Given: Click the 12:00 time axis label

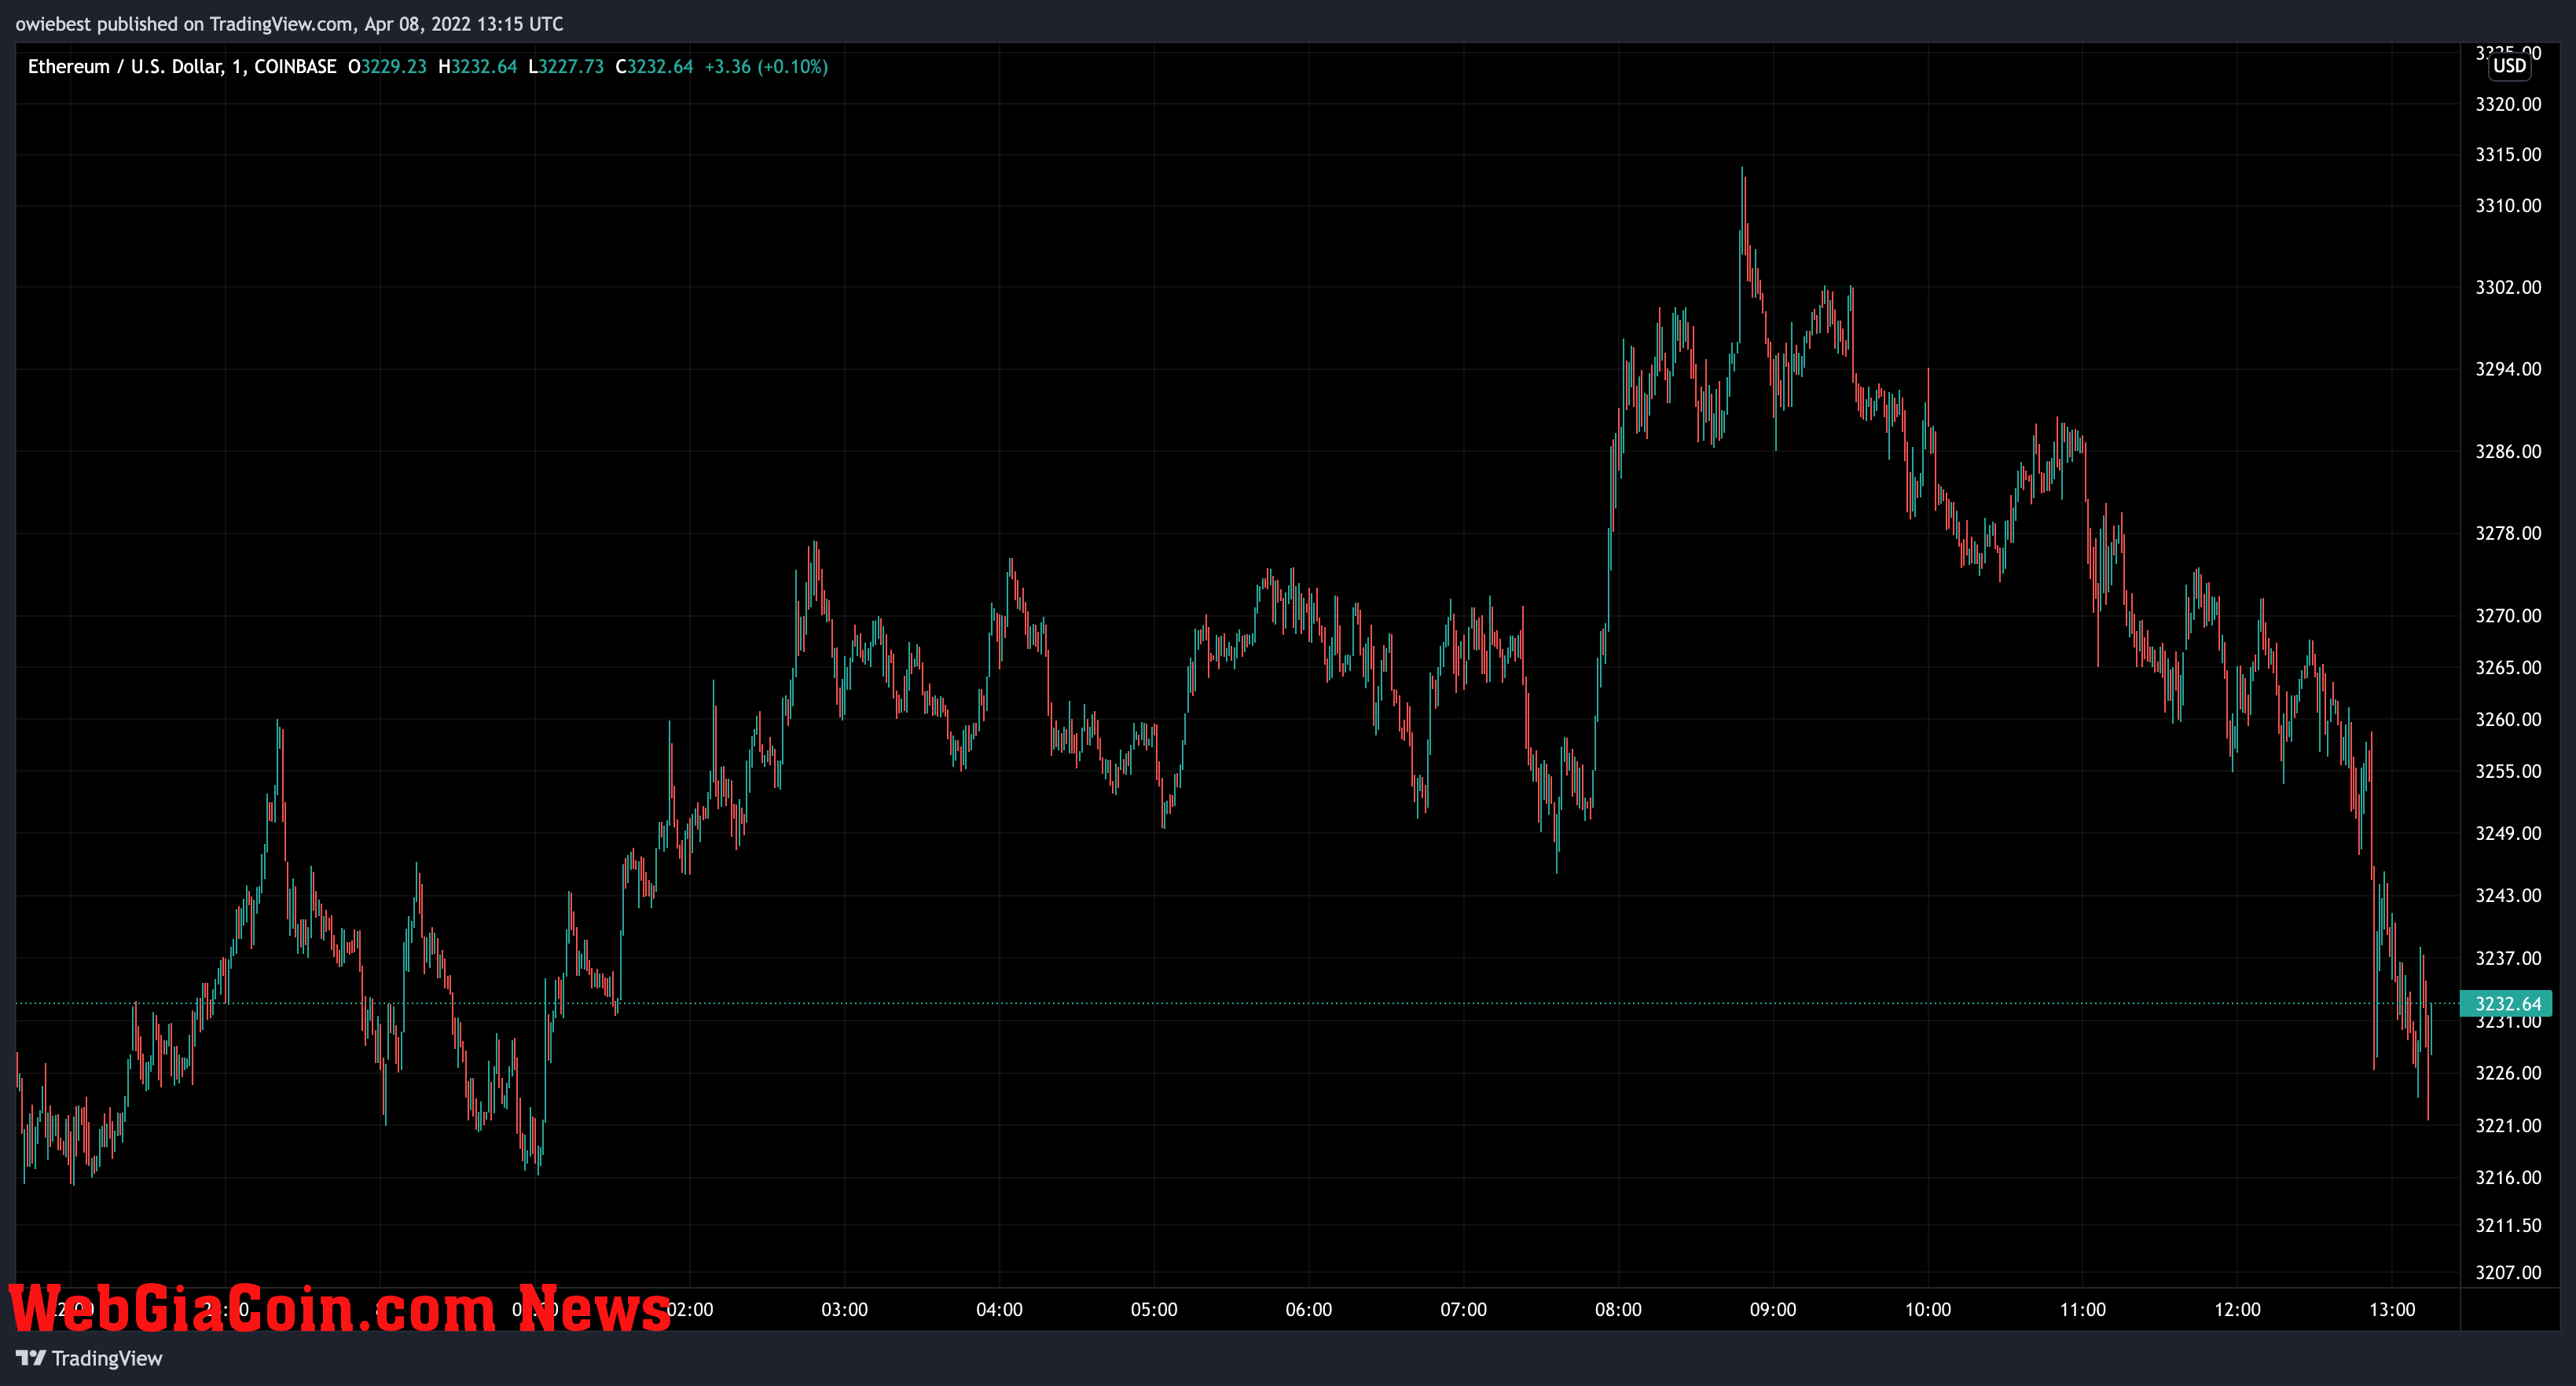Looking at the screenshot, I should click(x=2237, y=1309).
